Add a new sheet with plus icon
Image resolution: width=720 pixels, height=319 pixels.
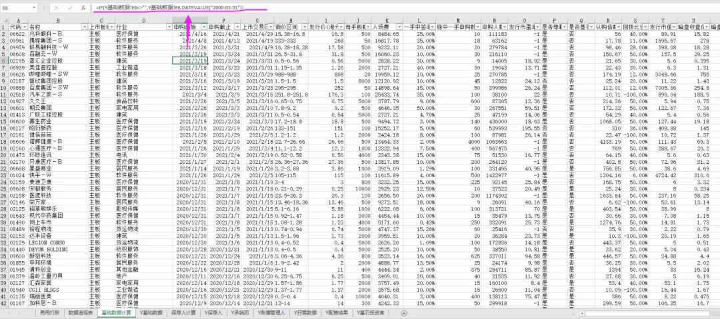404,313
